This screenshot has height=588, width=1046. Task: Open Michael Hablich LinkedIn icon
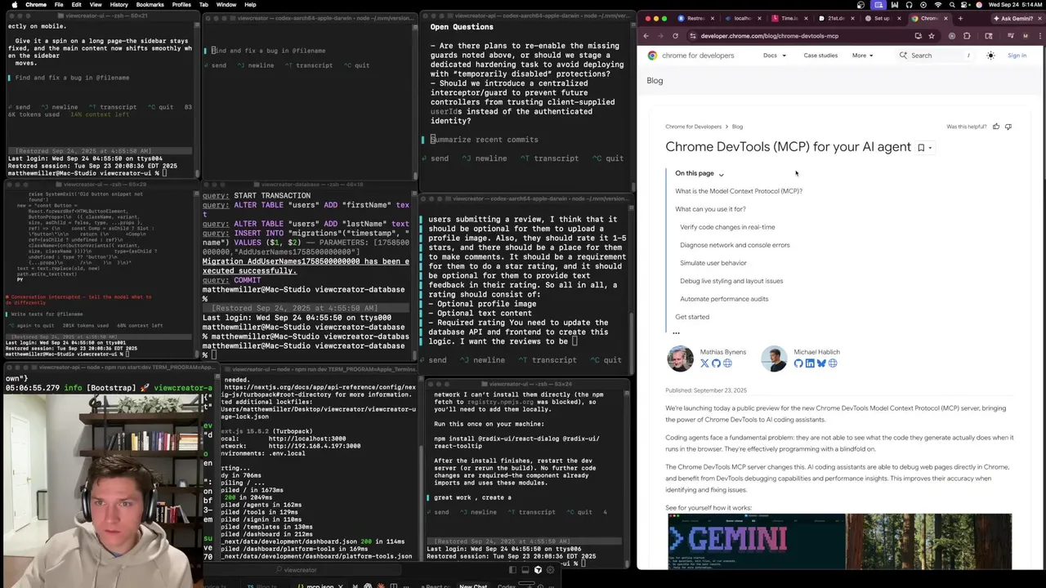[810, 363]
